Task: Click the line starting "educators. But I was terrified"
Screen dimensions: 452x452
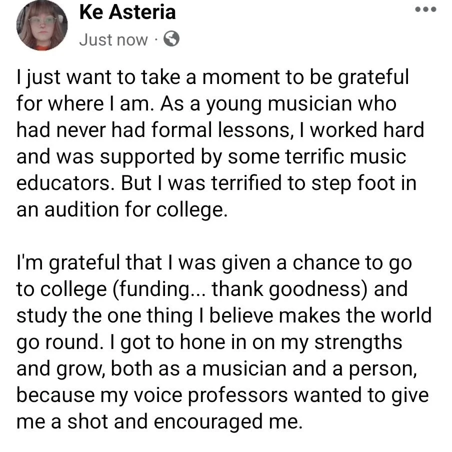Action: (216, 182)
